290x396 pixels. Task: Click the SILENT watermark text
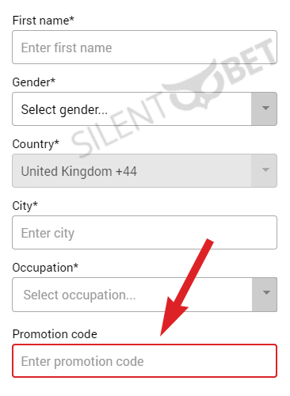(117, 124)
